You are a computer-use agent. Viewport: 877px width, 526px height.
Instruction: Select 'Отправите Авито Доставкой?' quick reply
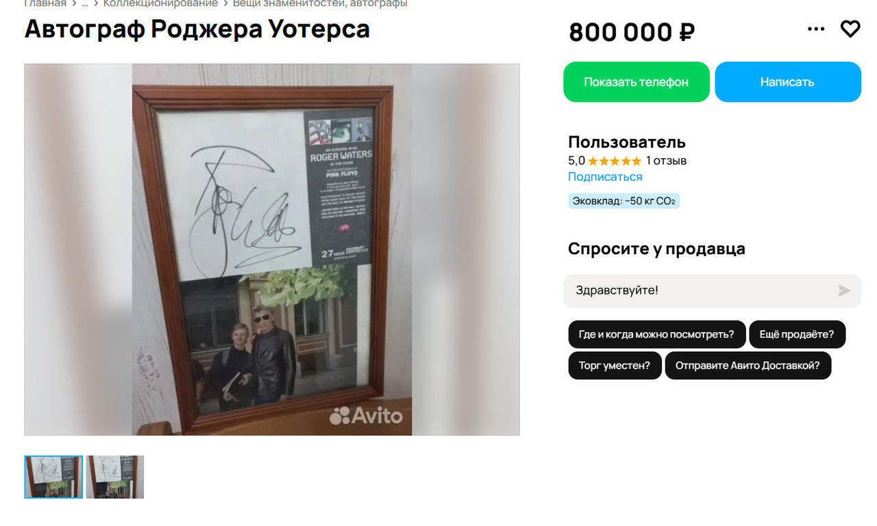(748, 365)
